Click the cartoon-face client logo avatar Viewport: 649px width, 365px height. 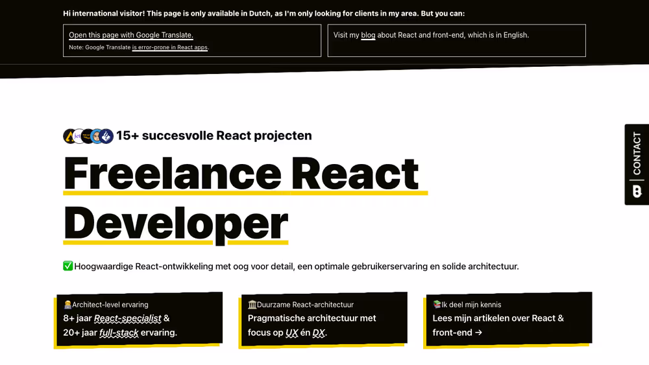click(97, 136)
